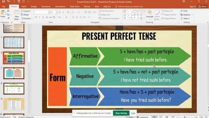The image size is (209, 118).
Task: Open the File menu
Action: 4,7
